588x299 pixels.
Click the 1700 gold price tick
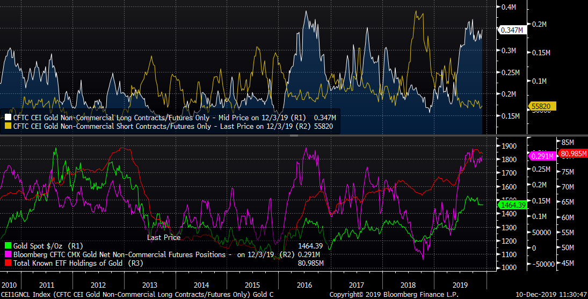tap(509, 173)
